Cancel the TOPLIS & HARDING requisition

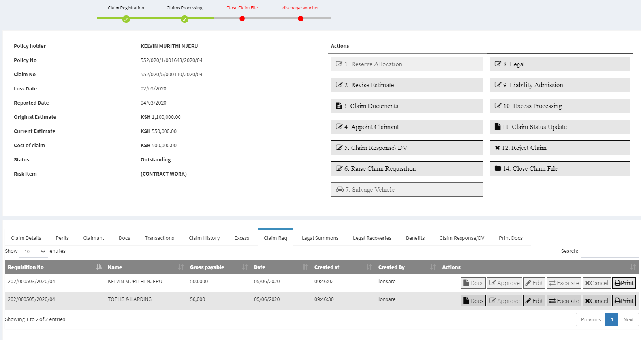pyautogui.click(x=596, y=301)
